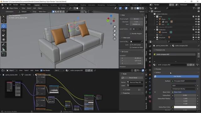Toggle visibility eye of Camera object

196,32
